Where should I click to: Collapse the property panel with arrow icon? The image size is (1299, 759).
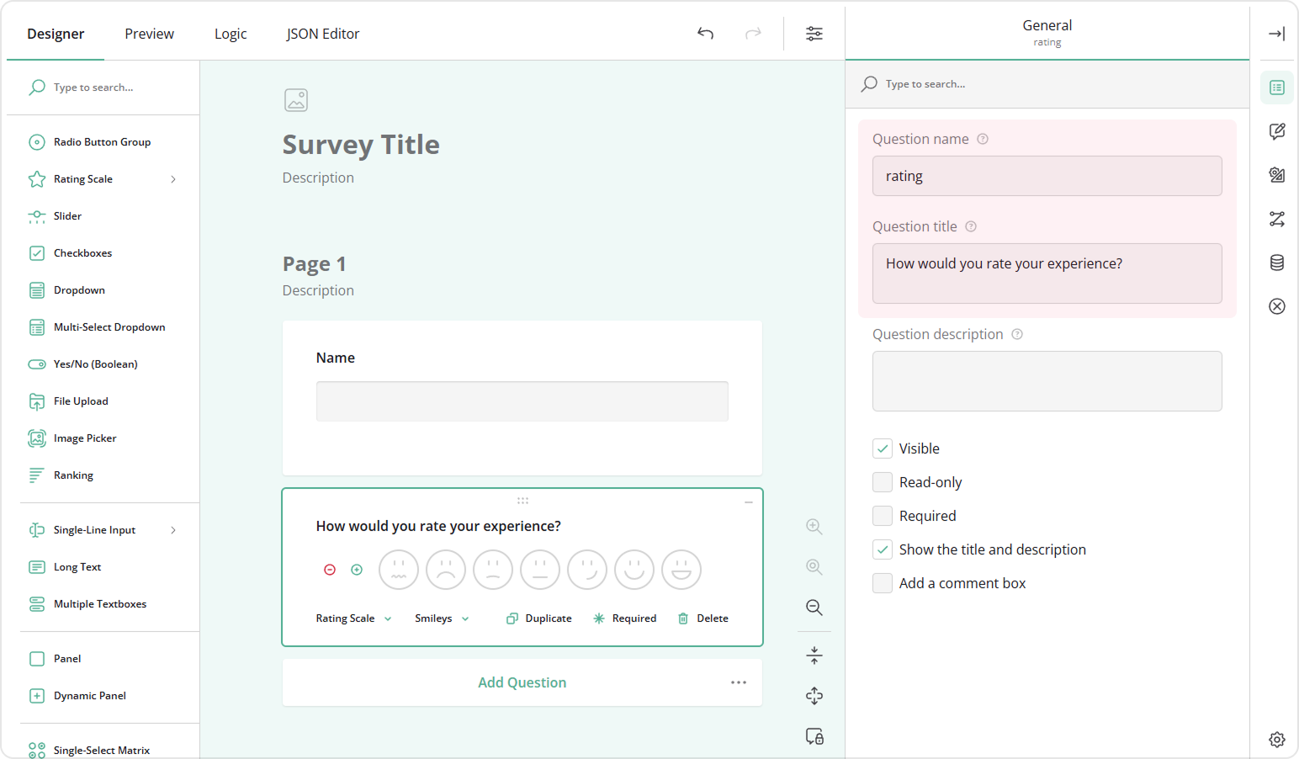click(x=1276, y=34)
